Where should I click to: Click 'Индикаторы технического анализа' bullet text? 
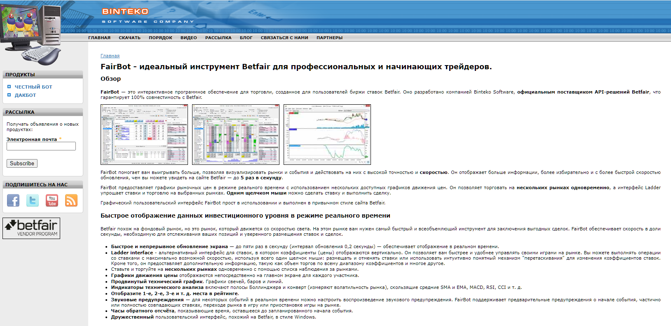(x=157, y=287)
